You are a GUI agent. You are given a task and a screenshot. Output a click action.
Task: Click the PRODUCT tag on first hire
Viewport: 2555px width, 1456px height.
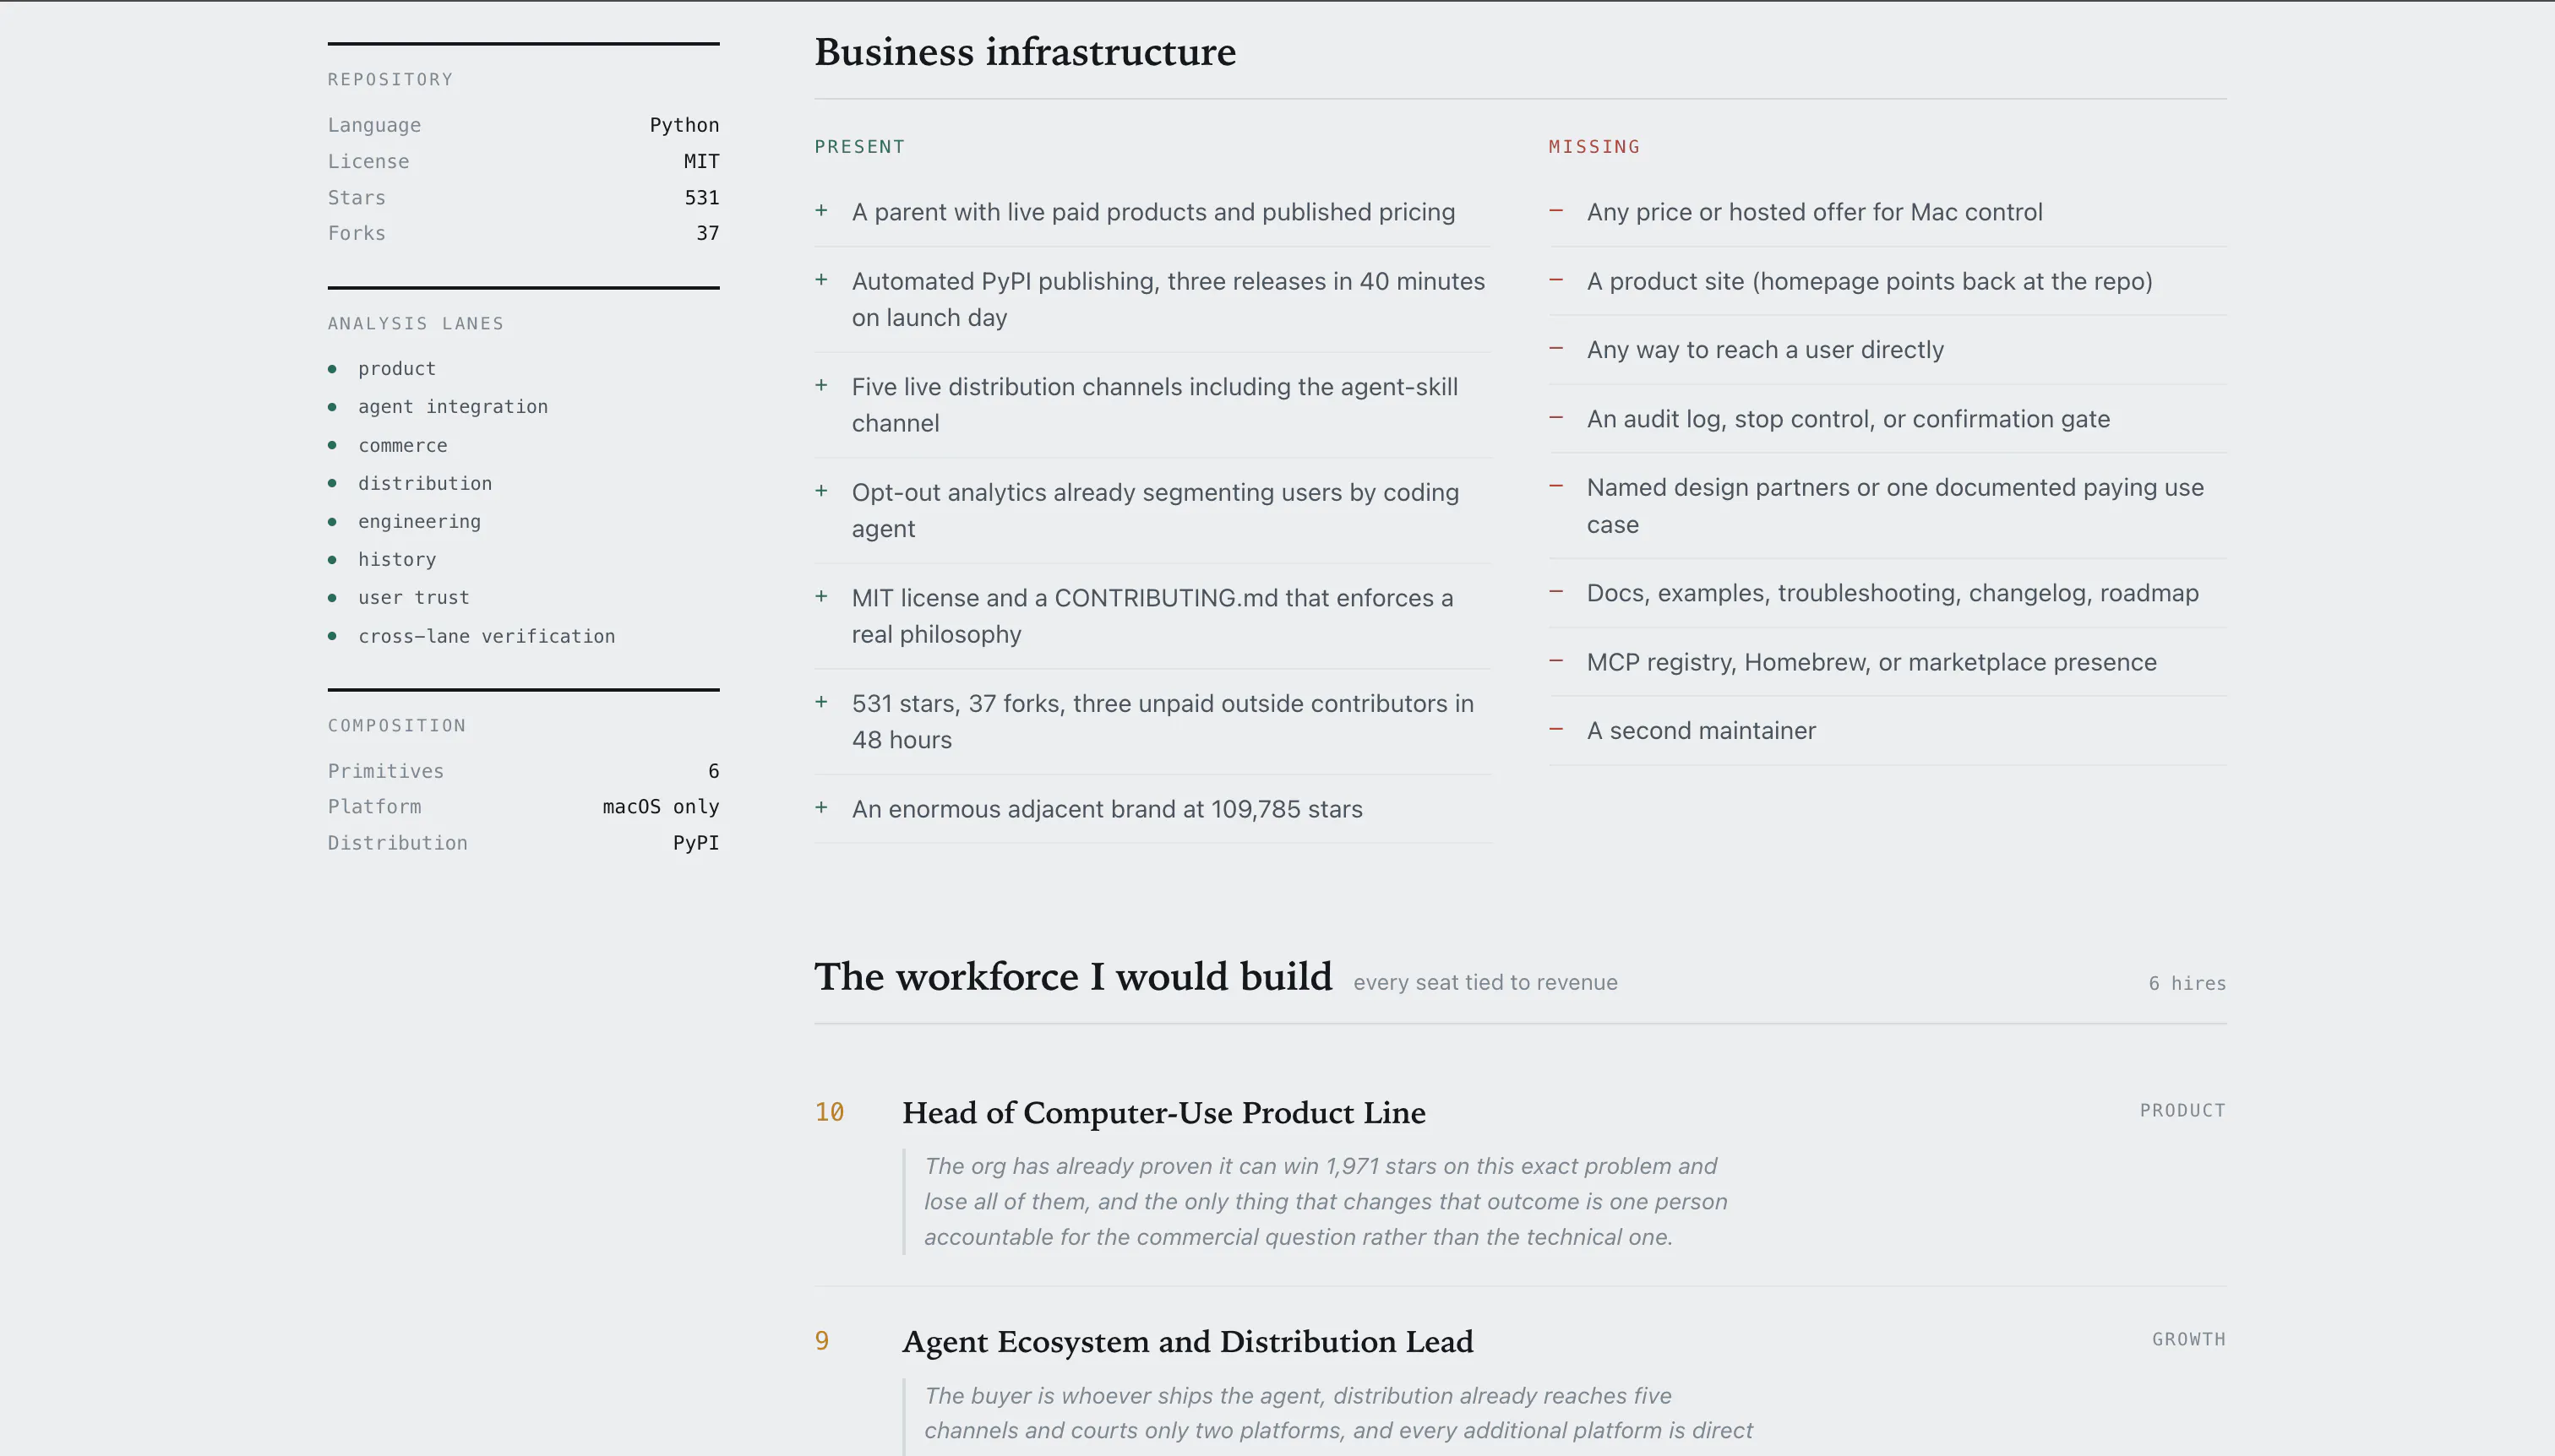[x=2182, y=1110]
